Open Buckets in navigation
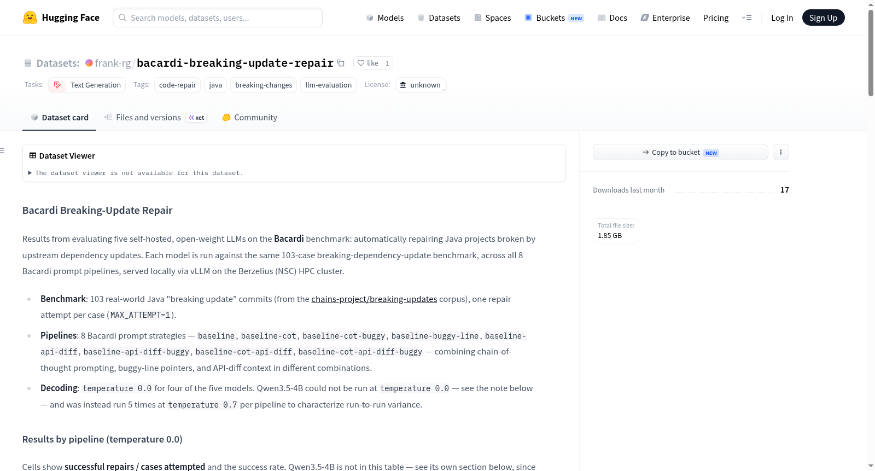This screenshot has height=471, width=875. (554, 18)
